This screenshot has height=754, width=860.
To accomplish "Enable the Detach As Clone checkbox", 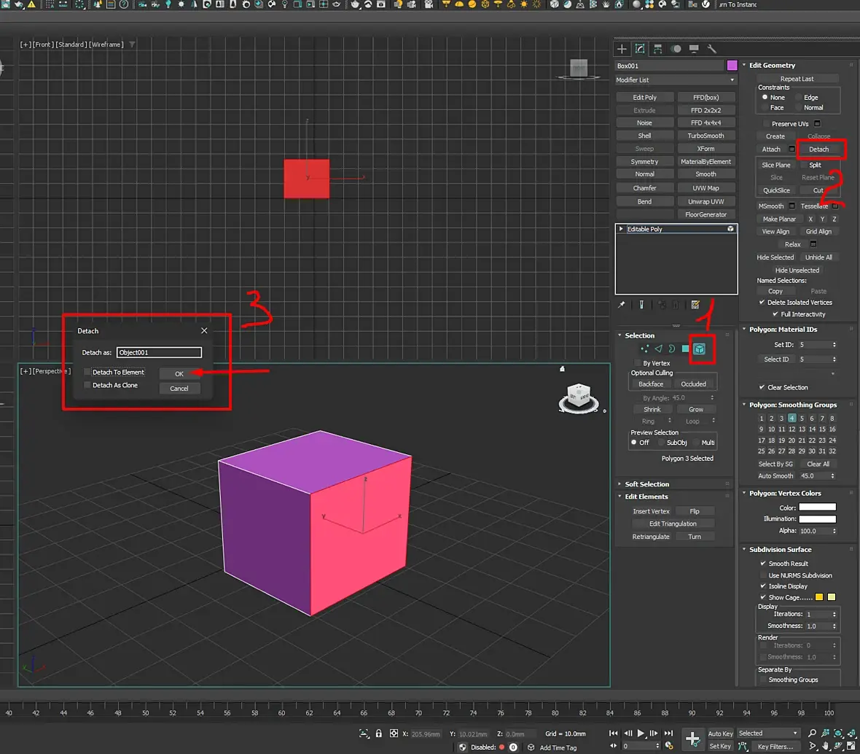I will tap(88, 385).
